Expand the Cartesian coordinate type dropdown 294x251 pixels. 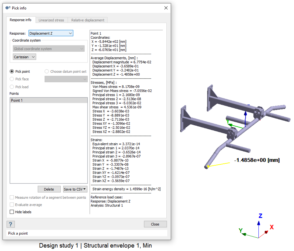(x=24, y=57)
